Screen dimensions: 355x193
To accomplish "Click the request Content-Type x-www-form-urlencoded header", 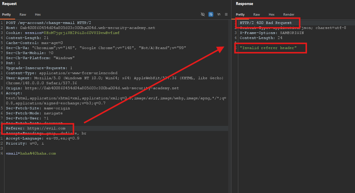I will (x=62, y=73).
